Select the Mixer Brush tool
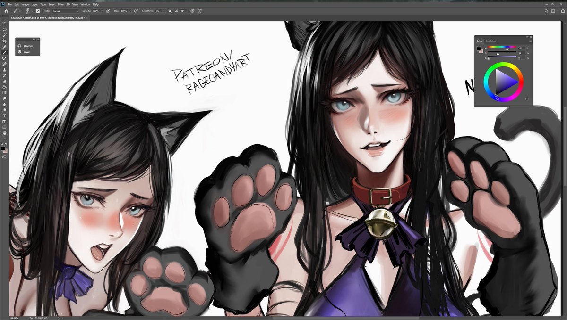 click(x=5, y=58)
